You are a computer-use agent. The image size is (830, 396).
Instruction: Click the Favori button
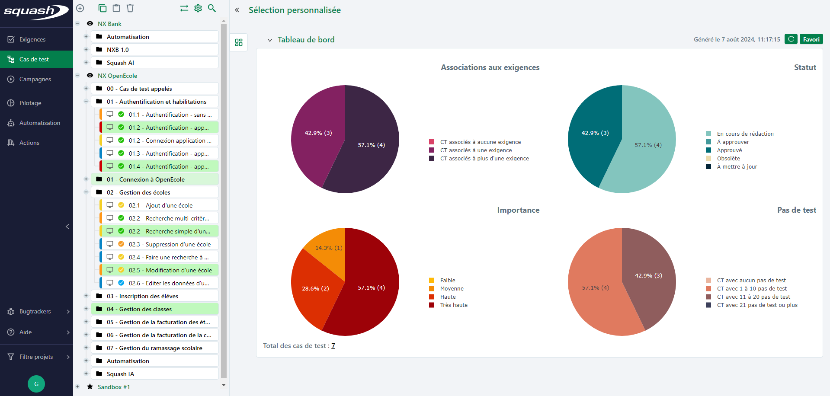[811, 39]
